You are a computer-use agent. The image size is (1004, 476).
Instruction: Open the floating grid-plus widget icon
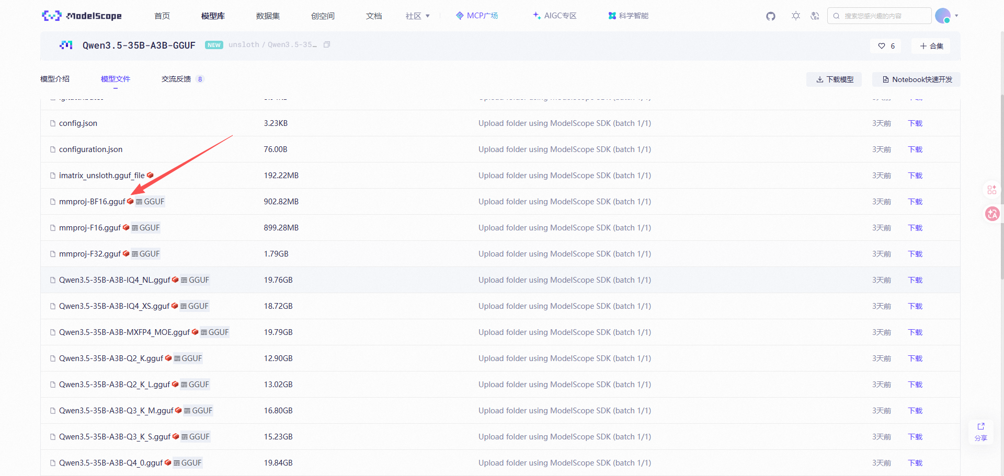tap(992, 189)
